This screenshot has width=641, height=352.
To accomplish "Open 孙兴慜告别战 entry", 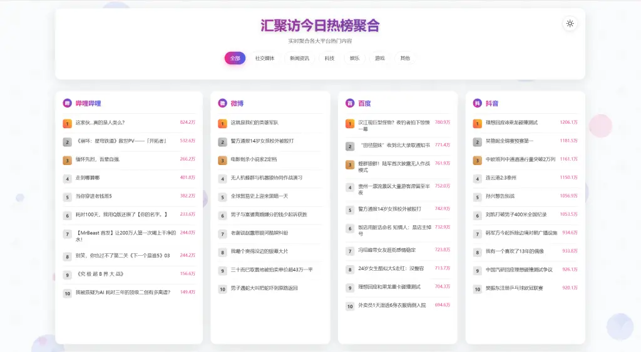I will (x=500, y=196).
